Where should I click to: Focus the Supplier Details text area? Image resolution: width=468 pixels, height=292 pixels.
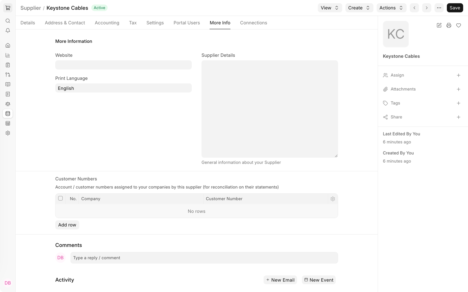click(270, 109)
